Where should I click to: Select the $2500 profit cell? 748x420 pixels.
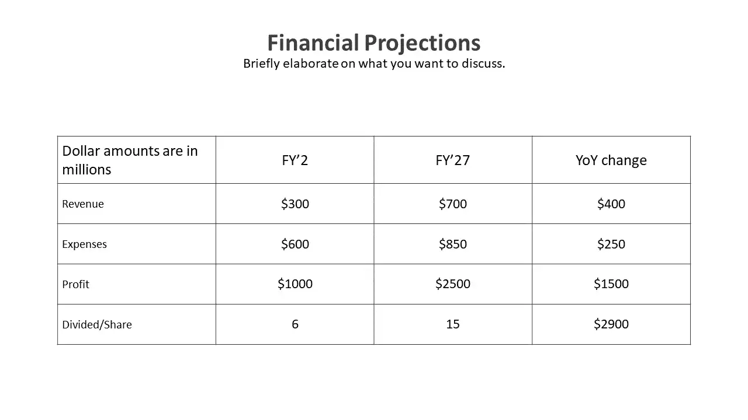453,284
